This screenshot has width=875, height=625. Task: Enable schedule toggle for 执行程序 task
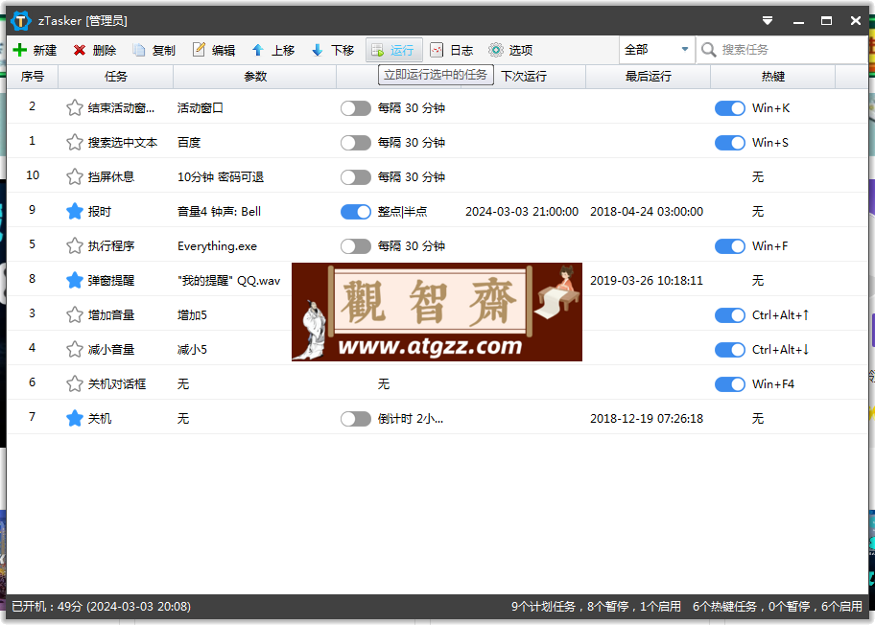[x=355, y=246]
